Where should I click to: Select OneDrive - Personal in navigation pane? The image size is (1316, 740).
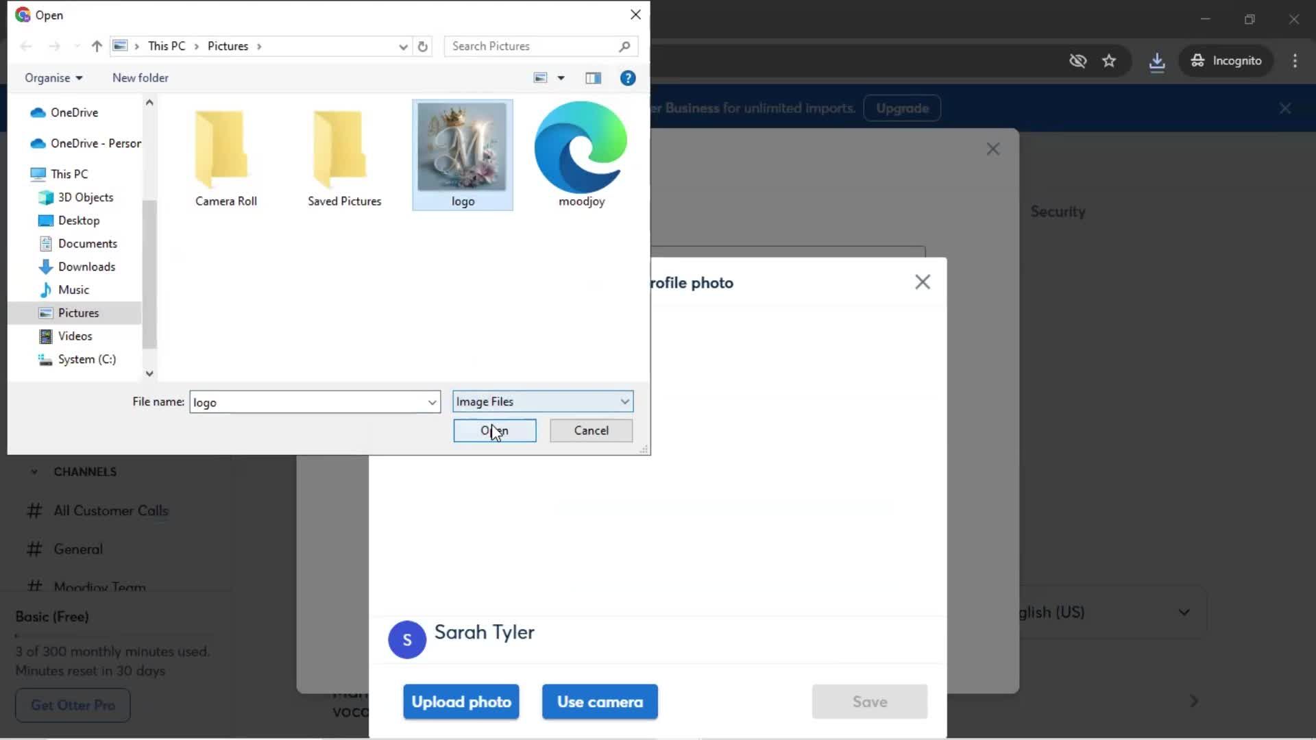pos(86,143)
